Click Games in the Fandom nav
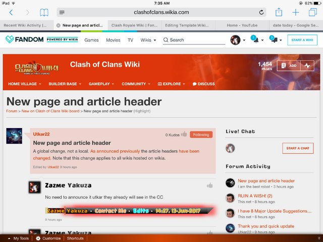This screenshot has width=323, height=242. coord(91,40)
